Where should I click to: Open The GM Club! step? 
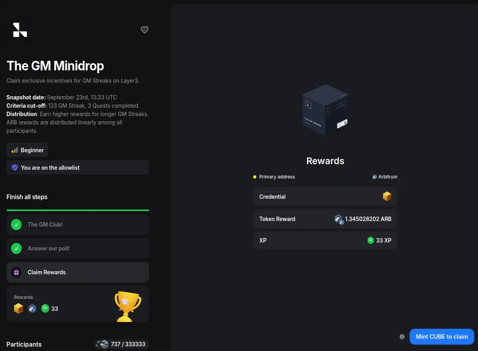(x=78, y=225)
